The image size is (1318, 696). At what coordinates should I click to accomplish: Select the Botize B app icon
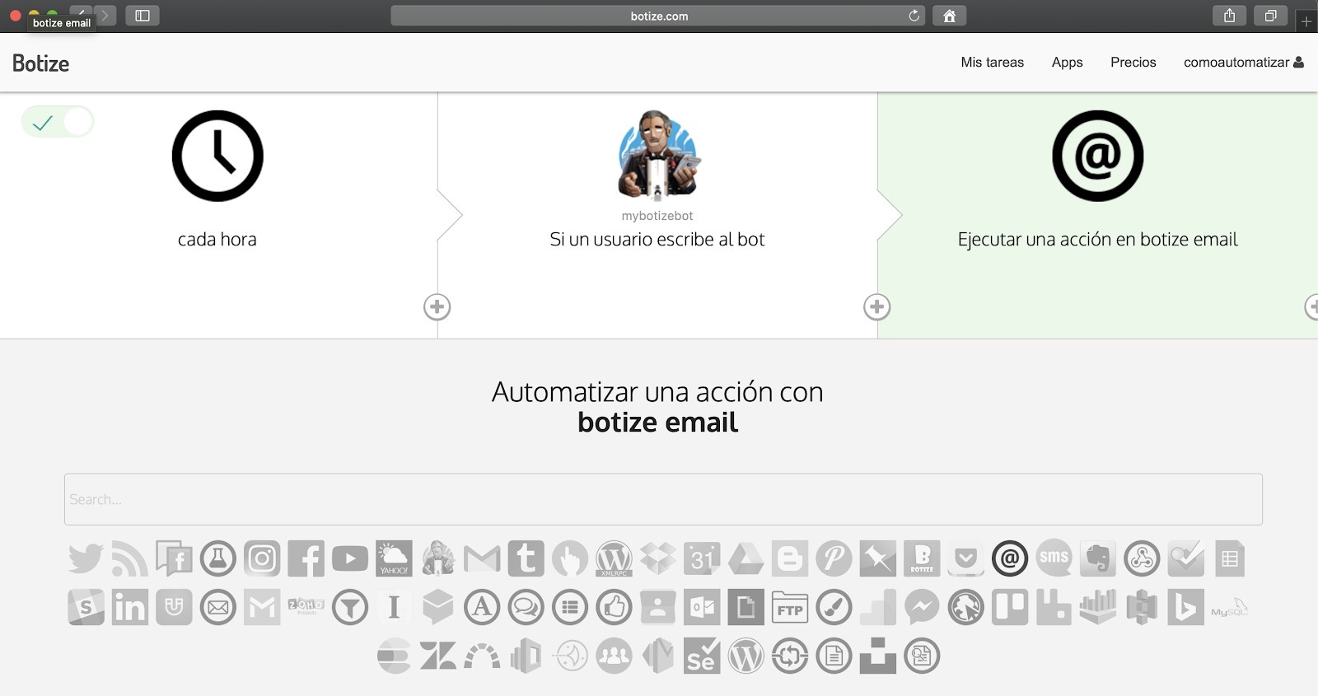tap(922, 558)
